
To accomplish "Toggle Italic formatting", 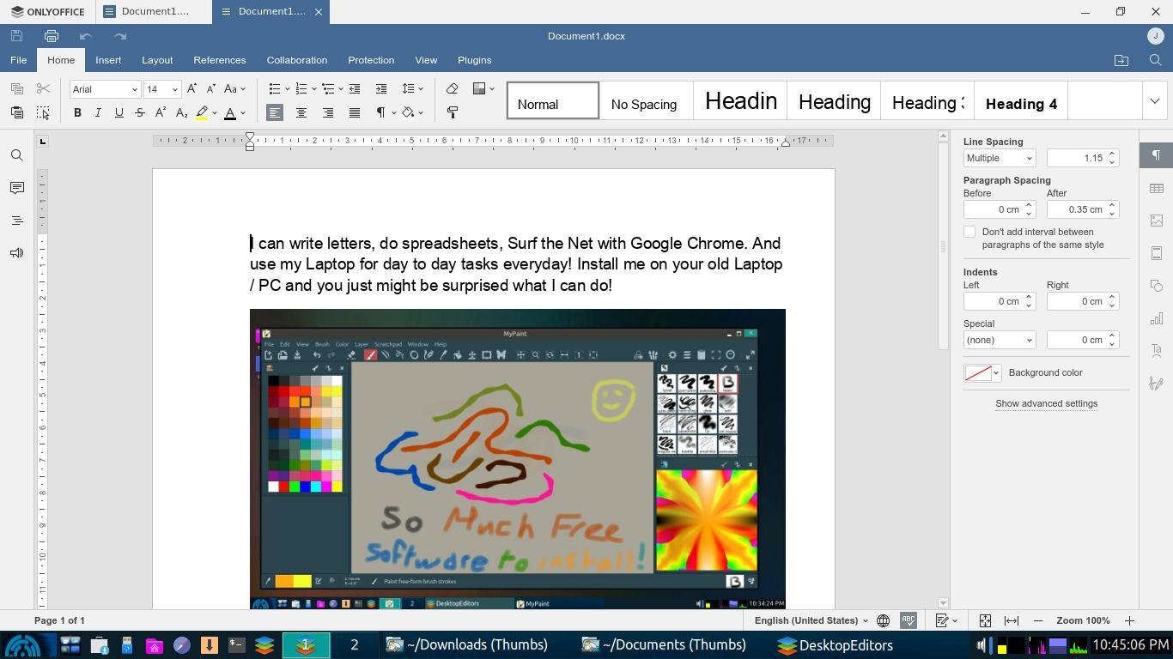I will point(98,112).
